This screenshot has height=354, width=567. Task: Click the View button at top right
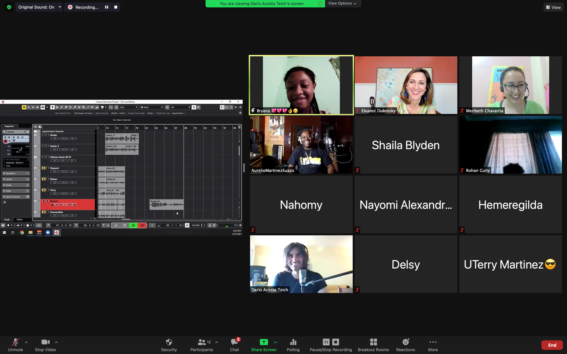click(x=553, y=7)
